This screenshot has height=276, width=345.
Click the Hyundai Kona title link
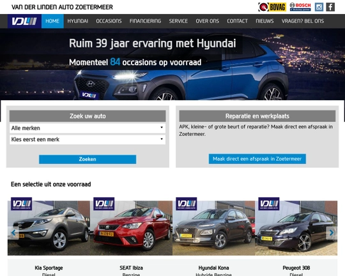coord(213,268)
